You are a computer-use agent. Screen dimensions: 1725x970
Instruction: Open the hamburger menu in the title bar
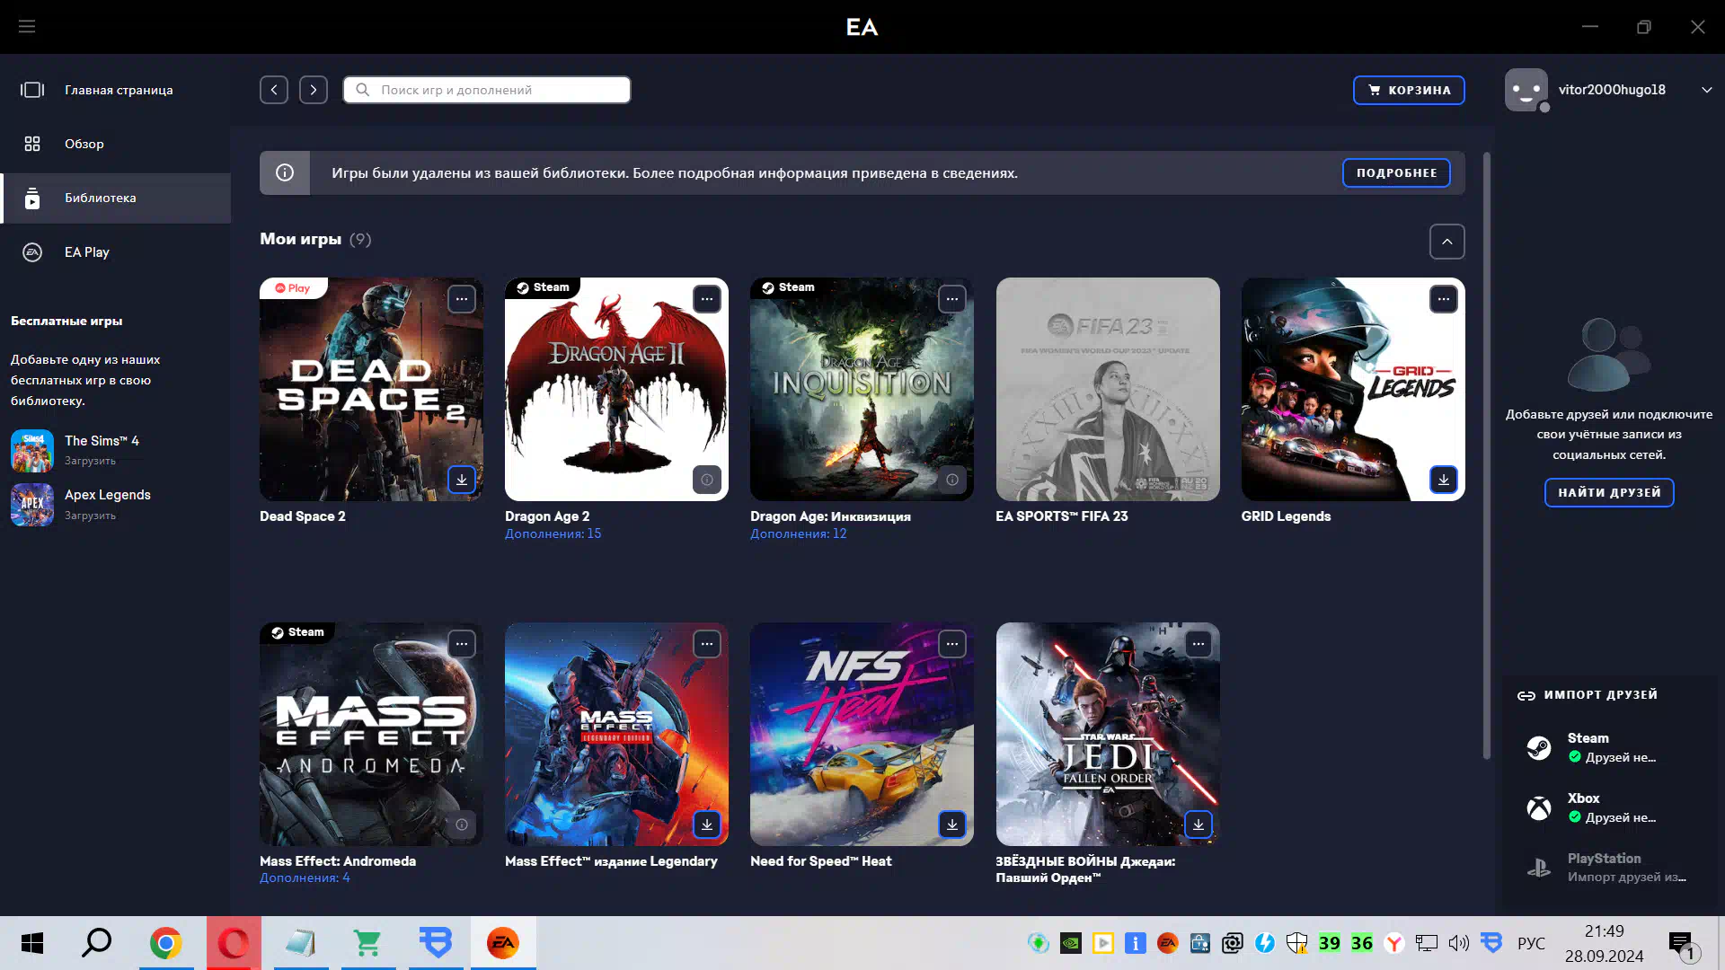[27, 27]
